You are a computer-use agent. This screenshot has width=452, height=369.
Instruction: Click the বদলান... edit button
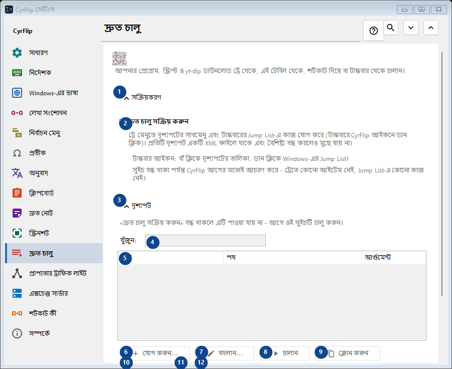pos(225,353)
